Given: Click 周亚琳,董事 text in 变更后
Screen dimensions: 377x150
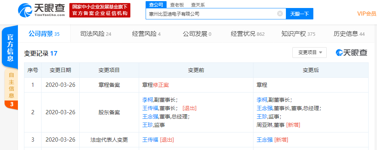Looking at the screenshot, I should pyautogui.click(x=271, y=125).
